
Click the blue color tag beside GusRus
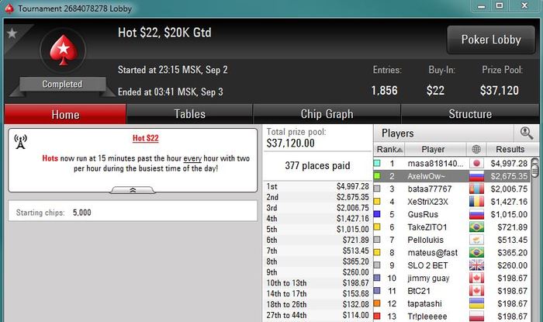[377, 214]
